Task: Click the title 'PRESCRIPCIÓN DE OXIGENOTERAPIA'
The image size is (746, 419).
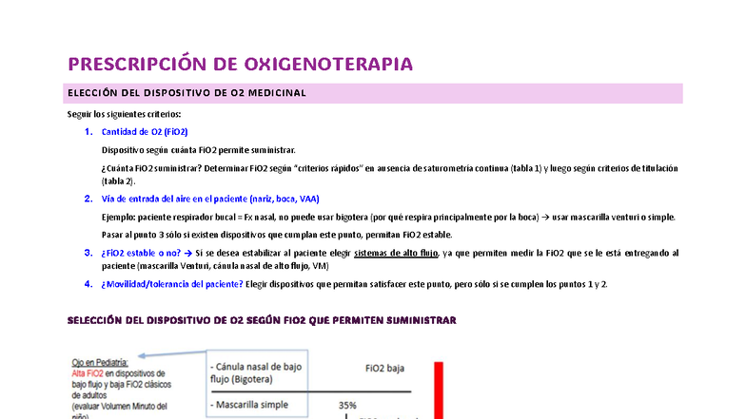Action: pos(240,65)
